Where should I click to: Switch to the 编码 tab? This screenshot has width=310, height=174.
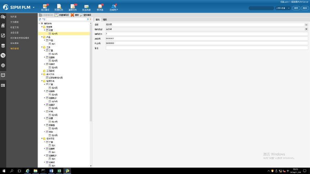click(105, 20)
